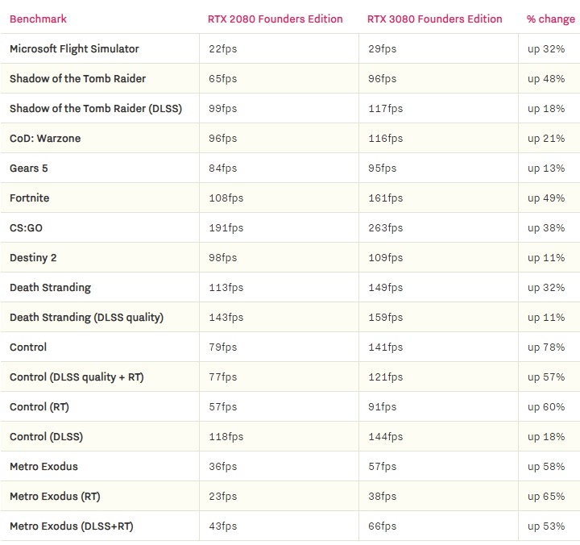
Task: Select the 79fps value for Control
Action: [x=222, y=347]
